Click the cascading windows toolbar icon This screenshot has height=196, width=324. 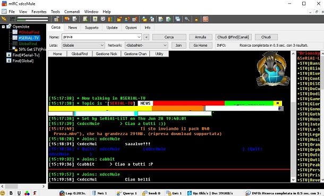click(x=178, y=19)
